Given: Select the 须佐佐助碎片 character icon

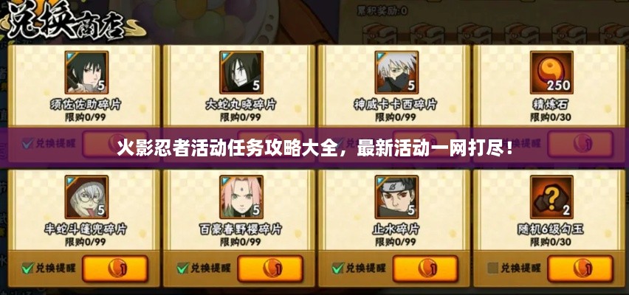Looking at the screenshot, I should (x=86, y=72).
